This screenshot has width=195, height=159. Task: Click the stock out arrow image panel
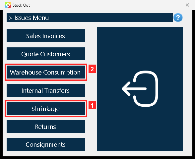(140, 89)
